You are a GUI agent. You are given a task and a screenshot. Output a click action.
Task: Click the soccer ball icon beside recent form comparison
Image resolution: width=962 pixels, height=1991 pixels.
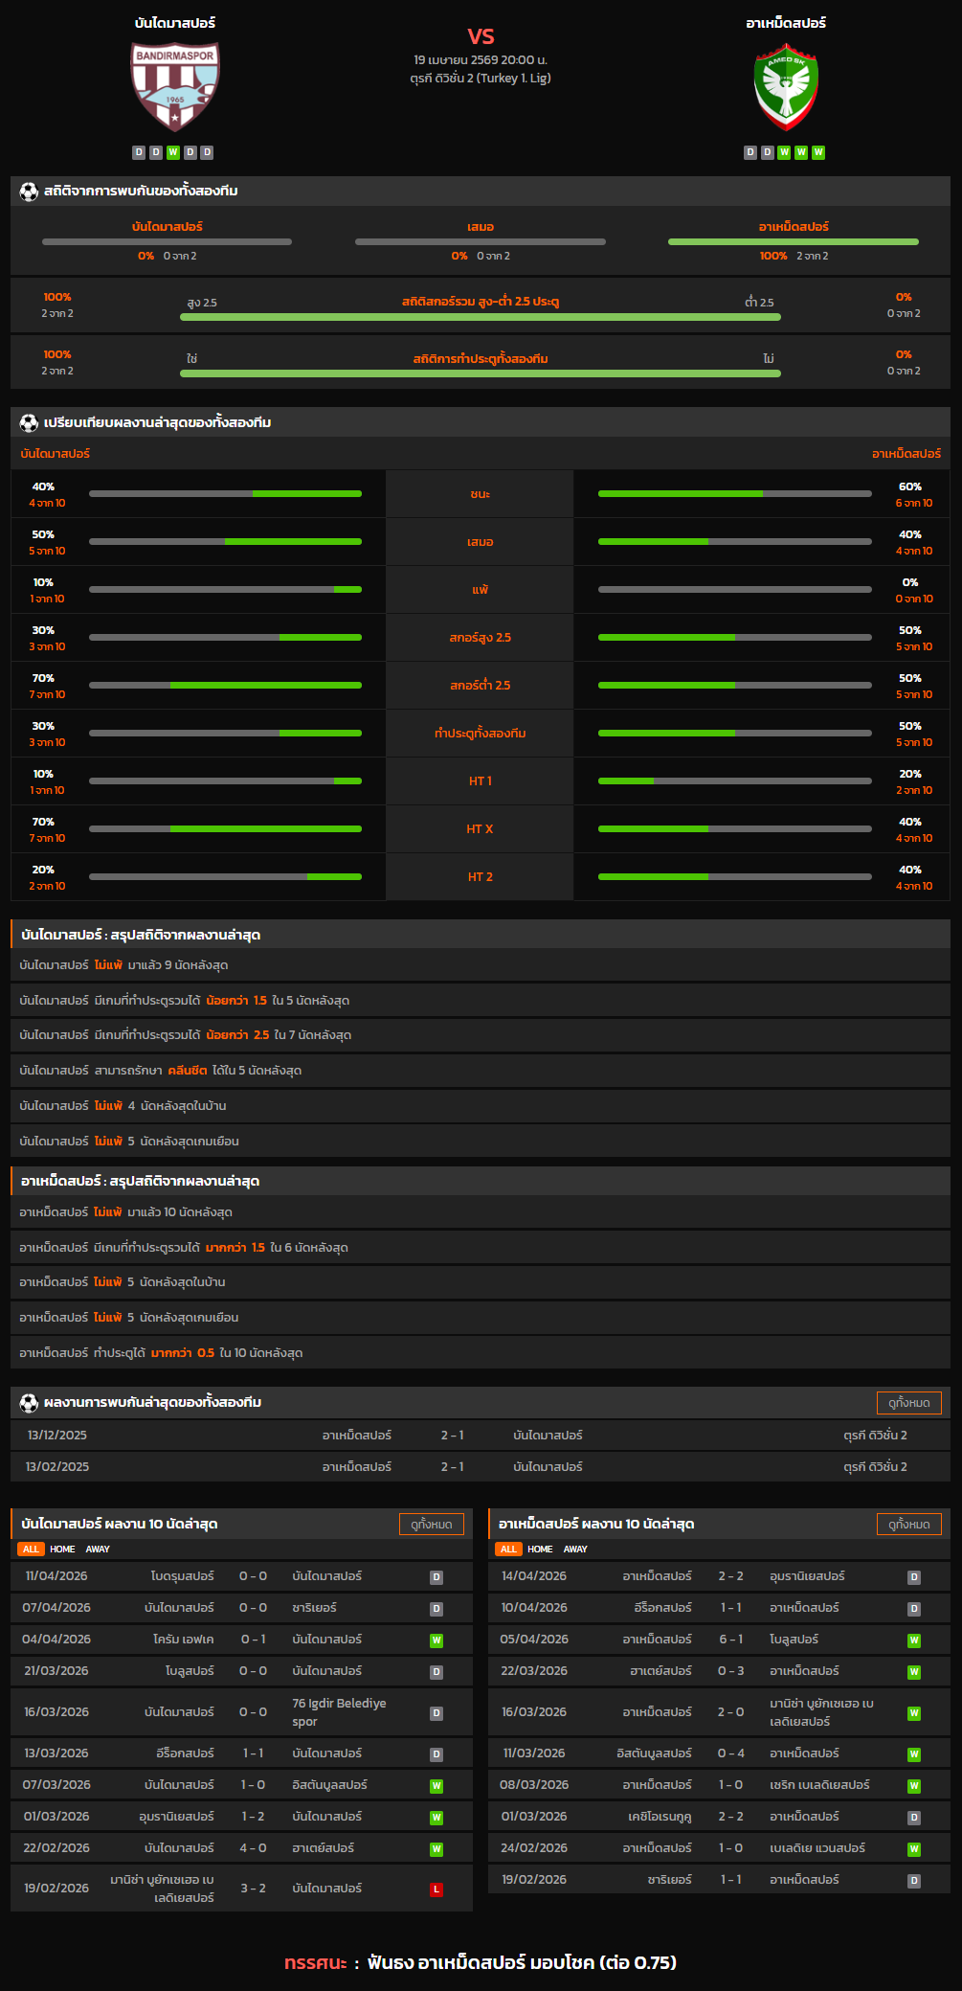click(29, 422)
